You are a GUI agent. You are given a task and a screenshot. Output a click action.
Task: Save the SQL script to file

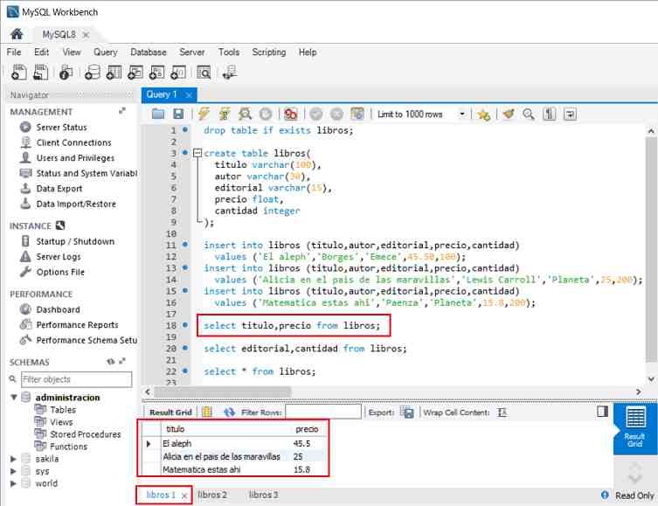click(x=178, y=114)
